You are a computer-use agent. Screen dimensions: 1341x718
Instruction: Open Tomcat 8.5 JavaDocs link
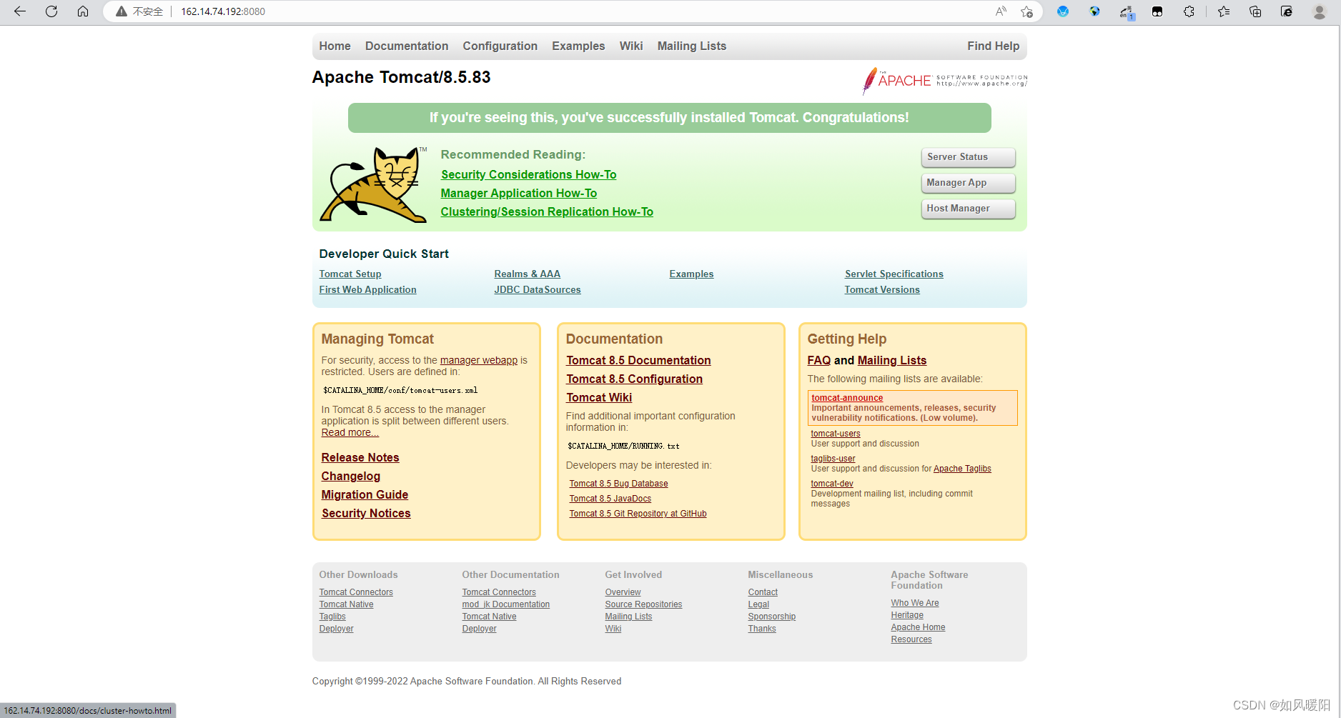tap(610, 499)
